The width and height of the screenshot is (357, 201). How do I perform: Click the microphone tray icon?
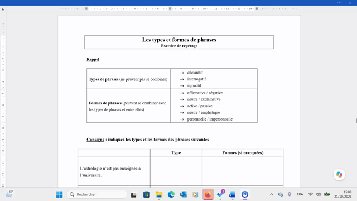pyautogui.click(x=290, y=194)
